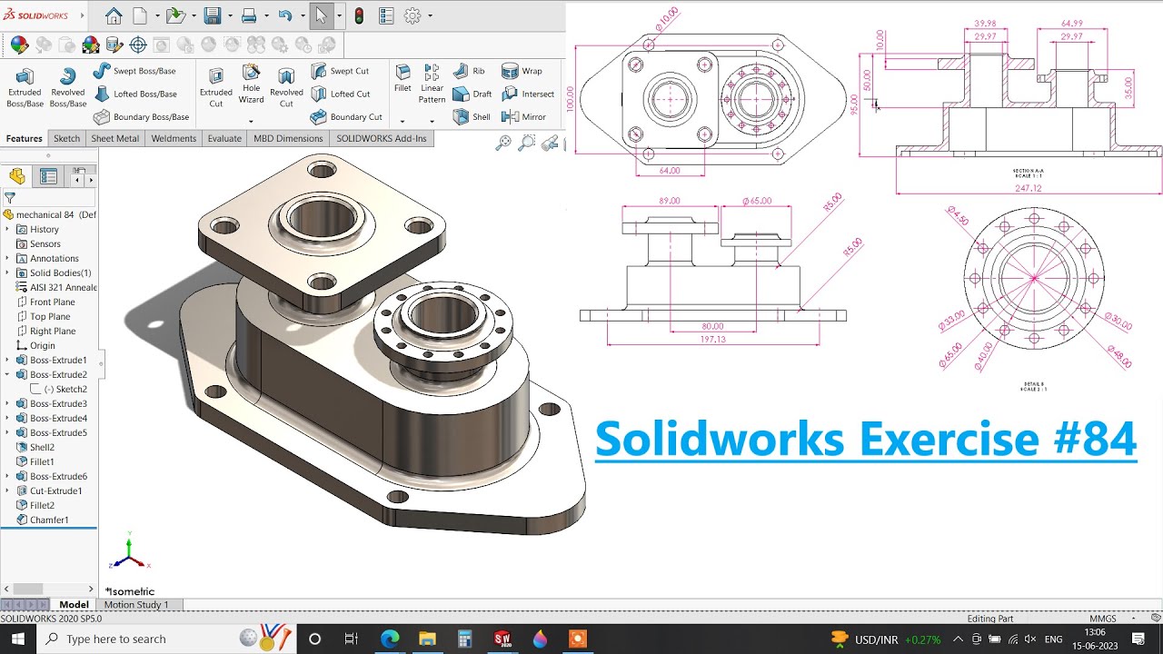The width and height of the screenshot is (1163, 654).
Task: Open dropdown arrow next to Print
Action: coord(266,15)
